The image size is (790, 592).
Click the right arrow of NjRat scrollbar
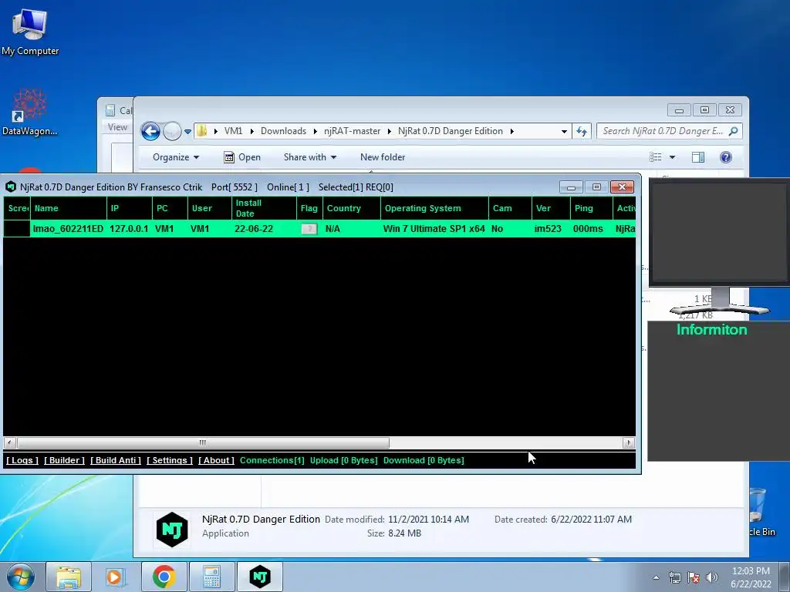point(628,442)
